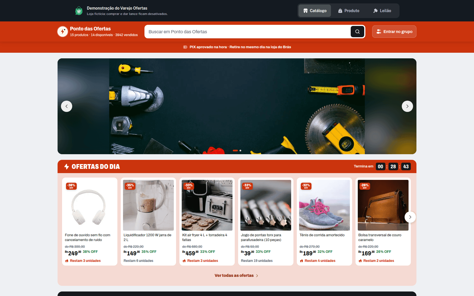Screen dimensions: 474x296
Task: Switch to the Catálogo tab
Action: pyautogui.click(x=315, y=11)
